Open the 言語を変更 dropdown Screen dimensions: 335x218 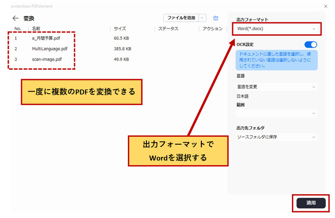(x=276, y=87)
